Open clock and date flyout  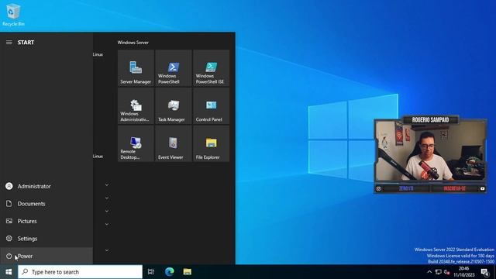tap(463, 272)
